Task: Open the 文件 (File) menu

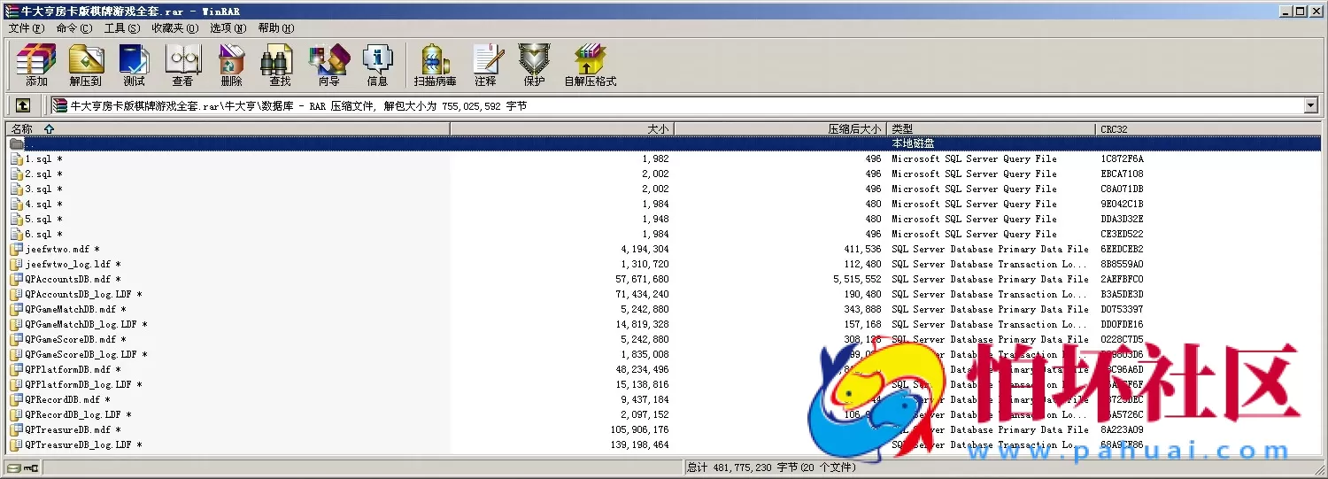Action: coord(26,28)
